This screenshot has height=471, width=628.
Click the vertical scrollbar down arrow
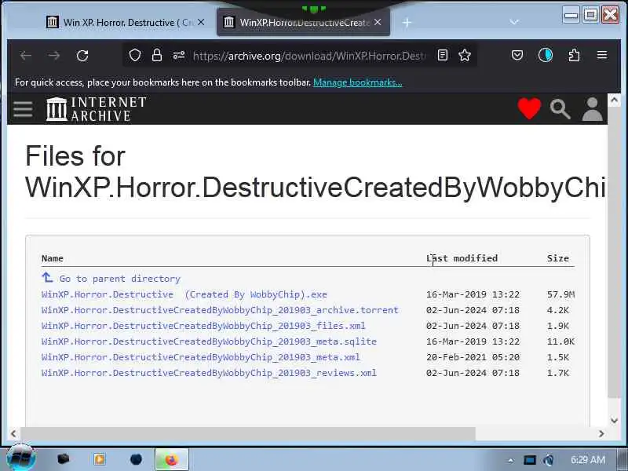[614, 420]
